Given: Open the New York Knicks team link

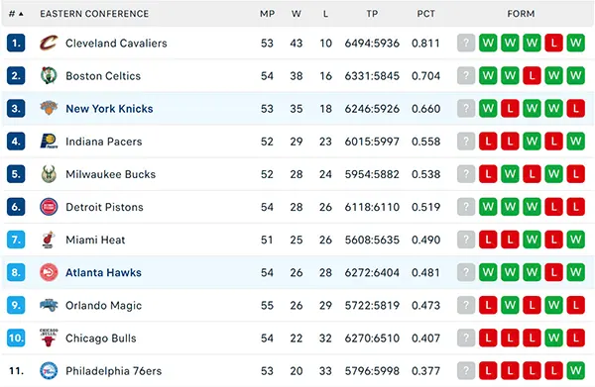Looking at the screenshot, I should (x=109, y=109).
